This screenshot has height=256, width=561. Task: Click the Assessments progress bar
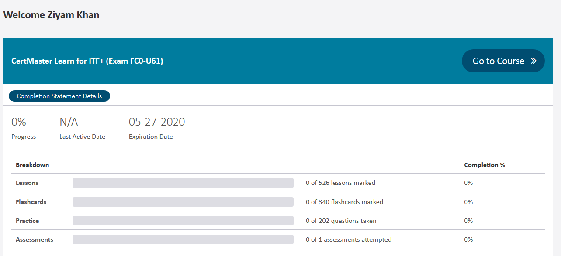pos(183,239)
